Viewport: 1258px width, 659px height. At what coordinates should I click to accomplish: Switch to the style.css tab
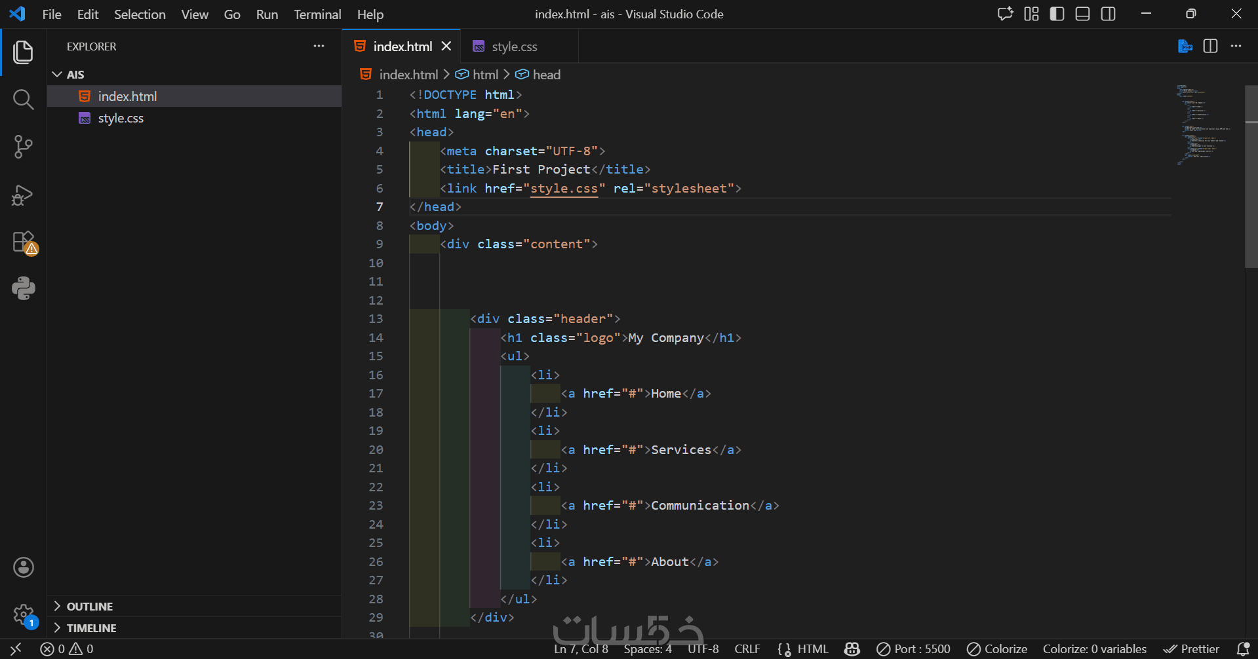pos(514,47)
